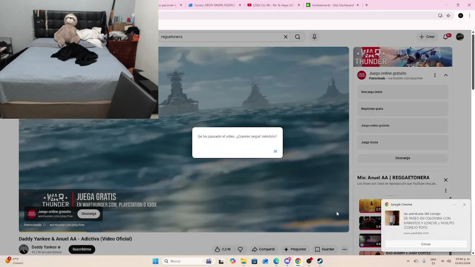Clear the reguetonera search text

[x=286, y=37]
